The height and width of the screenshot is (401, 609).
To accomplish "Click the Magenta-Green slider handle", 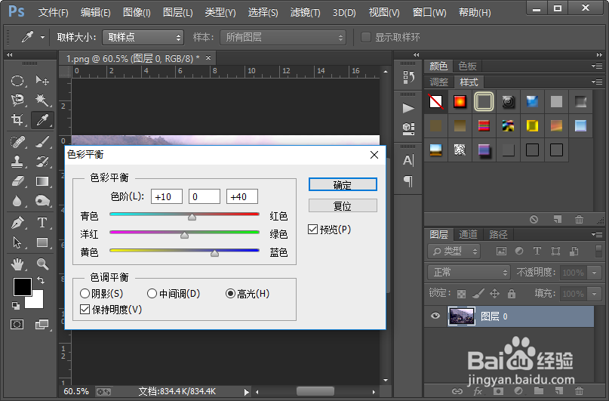I will 184,235.
